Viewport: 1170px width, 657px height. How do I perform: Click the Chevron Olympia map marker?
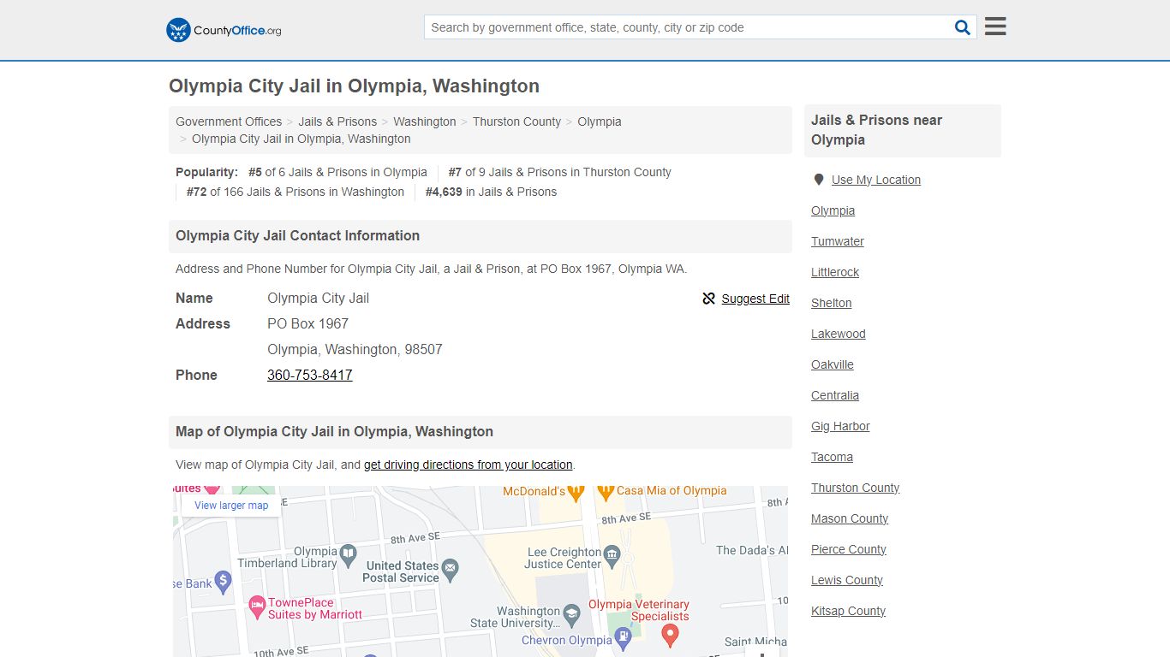pos(624,639)
